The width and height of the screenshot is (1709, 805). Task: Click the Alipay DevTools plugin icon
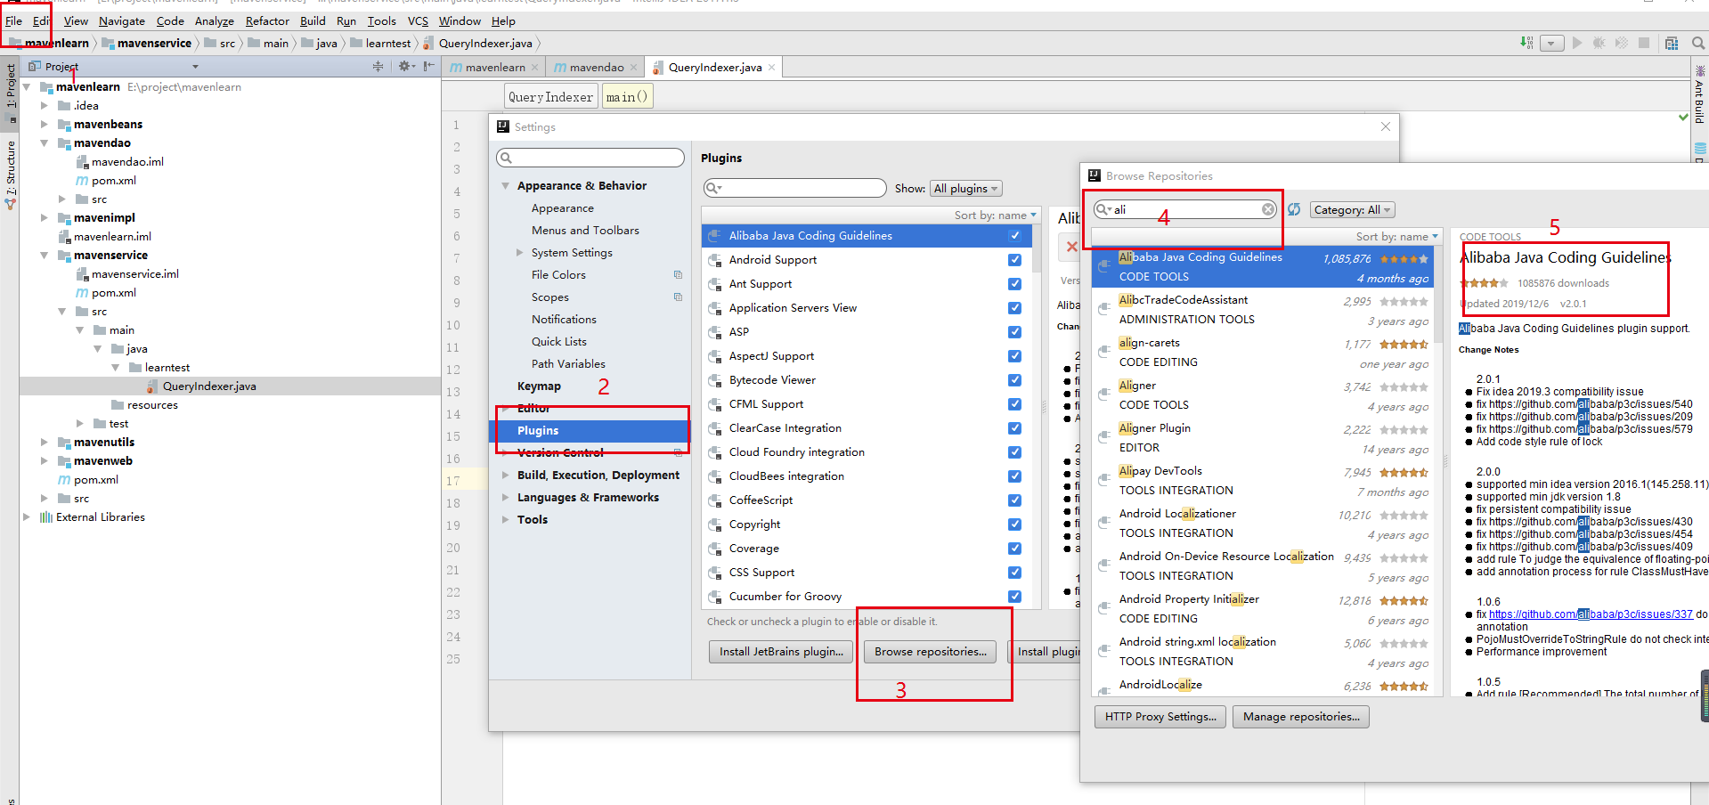pyautogui.click(x=1104, y=479)
